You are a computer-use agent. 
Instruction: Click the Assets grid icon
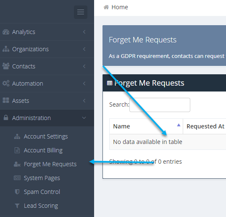click(6, 100)
